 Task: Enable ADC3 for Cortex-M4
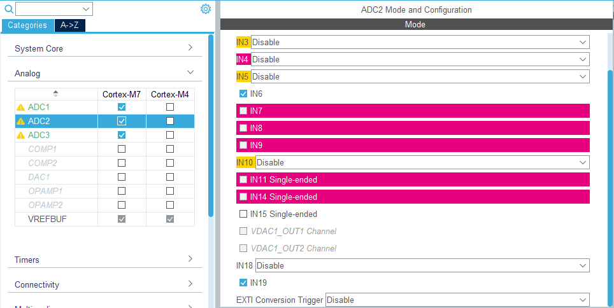coord(170,135)
